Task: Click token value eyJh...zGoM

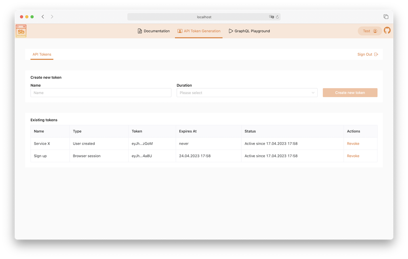Action: (x=142, y=144)
